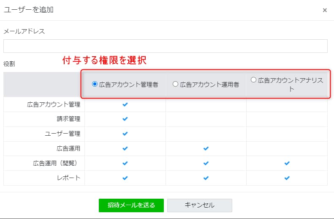Click the 広告運用（閲覧） checkmark in the analyst column
Viewport: 334px width, 219px height.
click(x=287, y=163)
